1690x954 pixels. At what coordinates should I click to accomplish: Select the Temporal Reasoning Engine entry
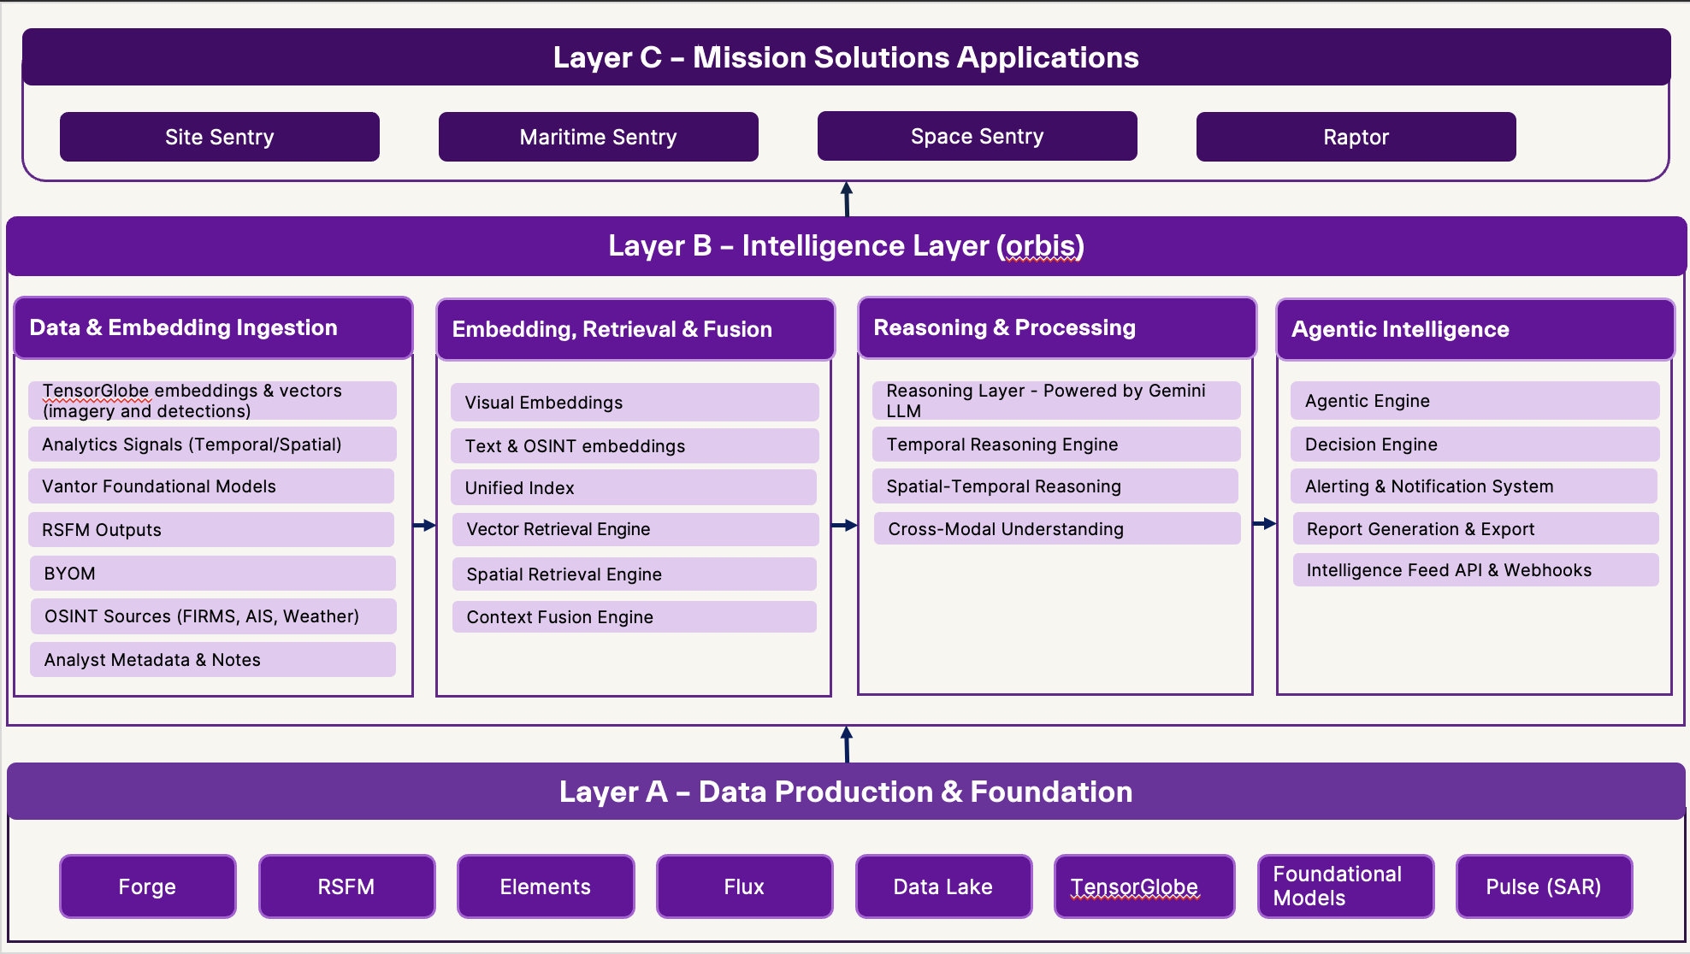point(1055,444)
